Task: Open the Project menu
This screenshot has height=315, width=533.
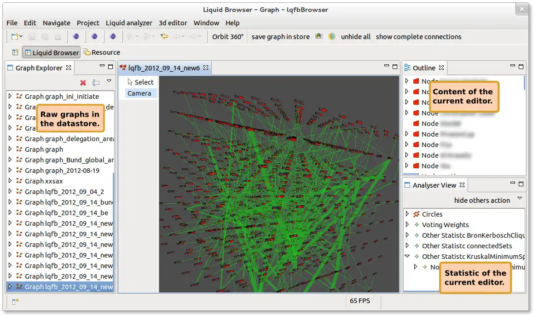Action: coord(88,23)
